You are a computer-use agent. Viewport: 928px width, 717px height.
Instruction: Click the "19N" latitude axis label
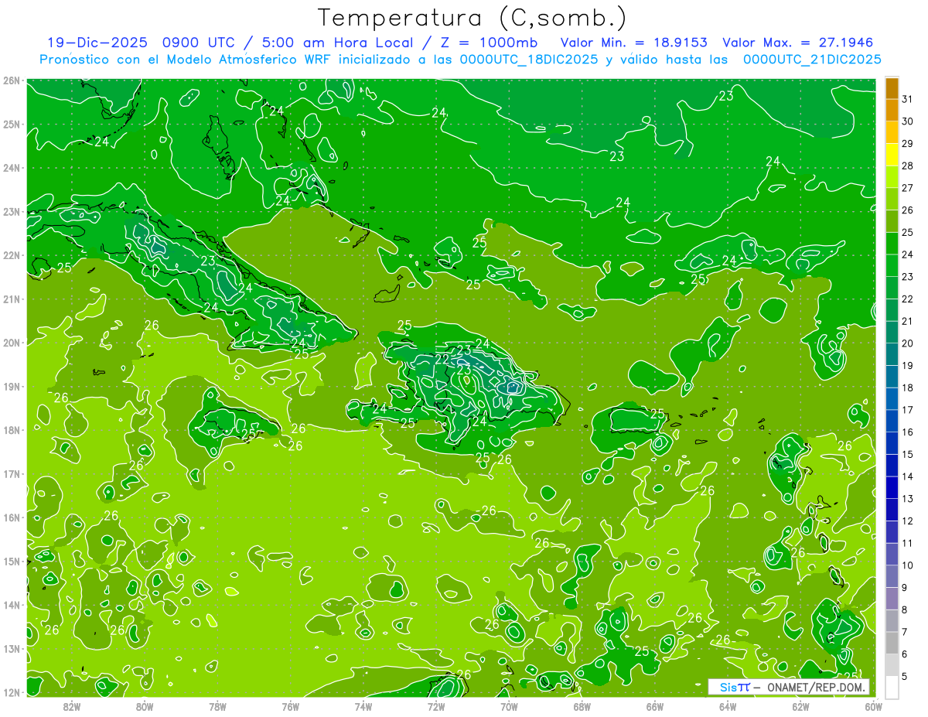[x=12, y=387]
